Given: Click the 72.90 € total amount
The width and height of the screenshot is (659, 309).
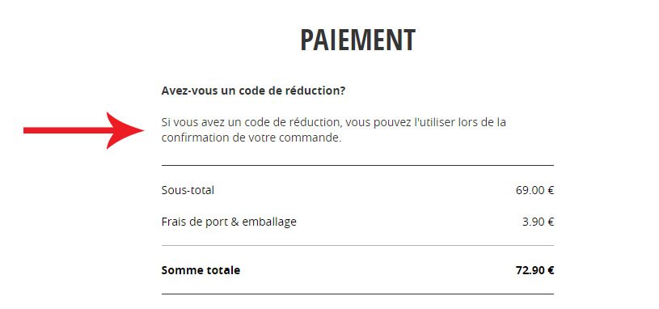Looking at the screenshot, I should (x=534, y=270).
